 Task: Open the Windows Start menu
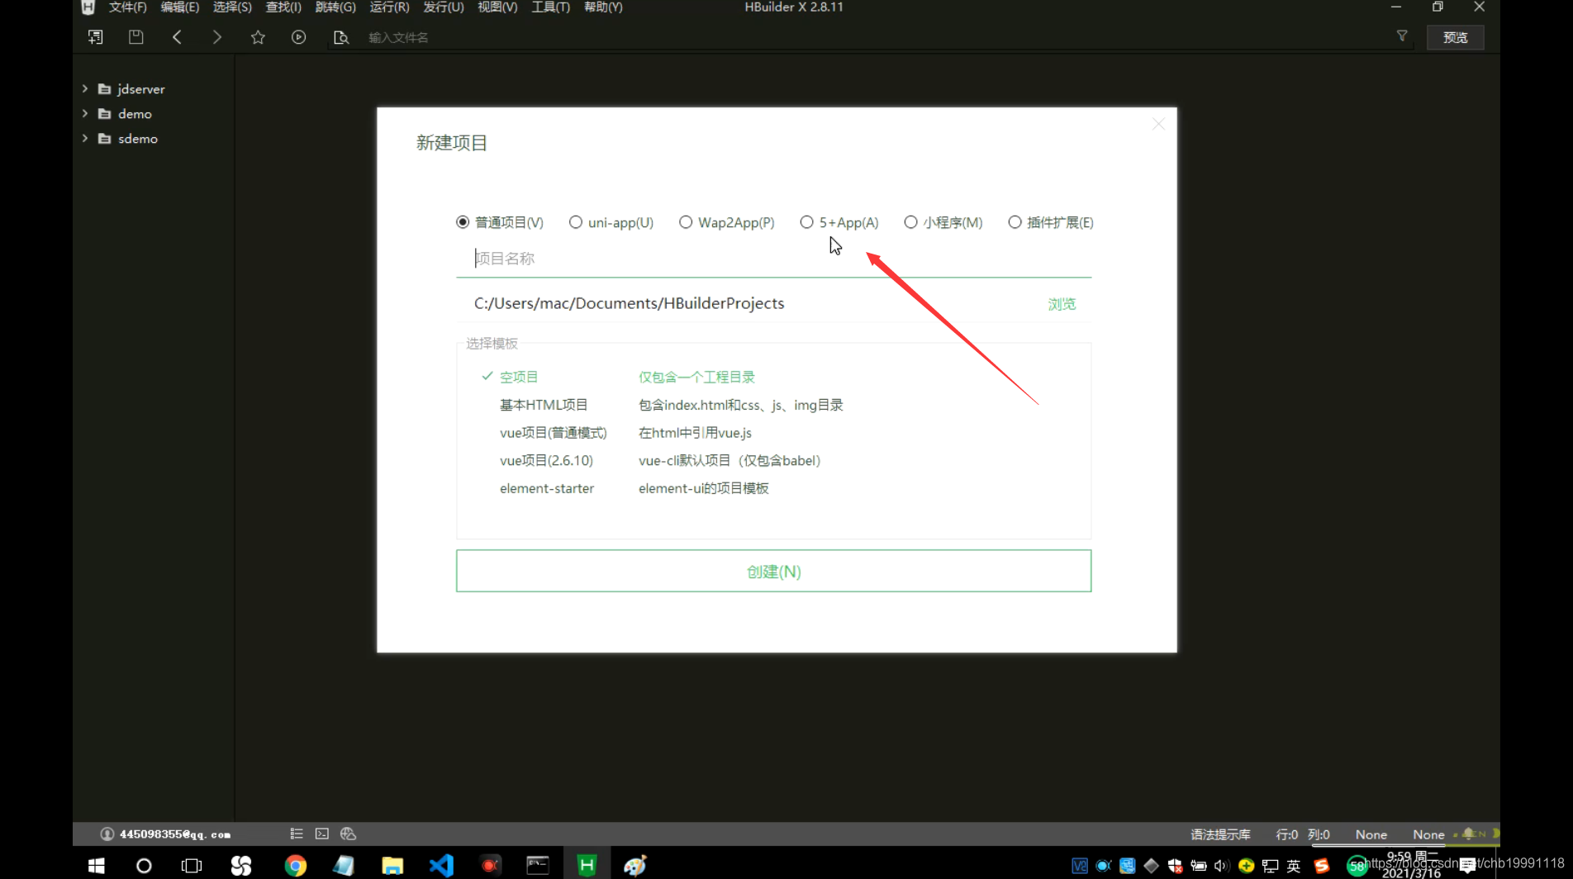pyautogui.click(x=96, y=865)
